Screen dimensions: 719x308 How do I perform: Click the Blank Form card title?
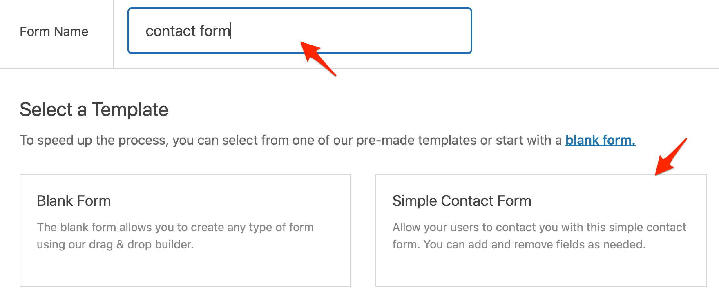click(x=74, y=201)
